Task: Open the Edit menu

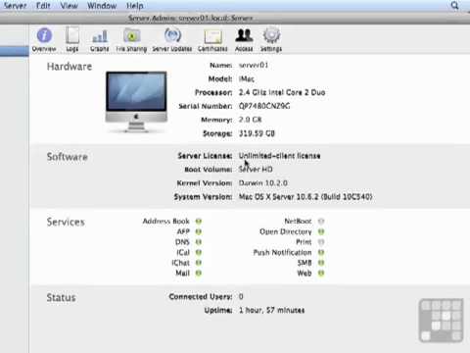Action: 43,6
